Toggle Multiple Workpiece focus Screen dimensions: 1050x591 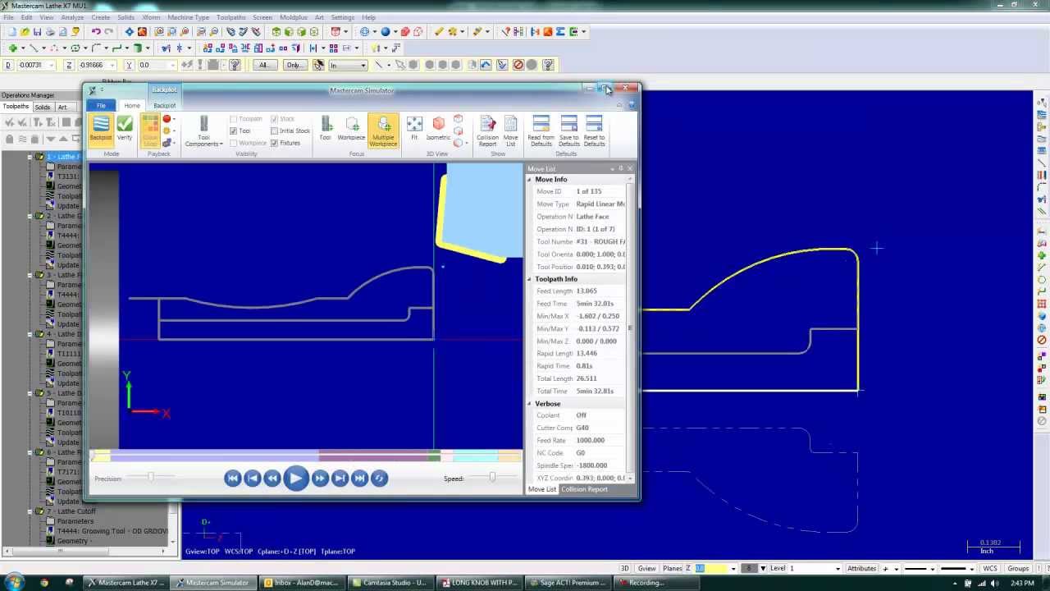click(x=383, y=131)
